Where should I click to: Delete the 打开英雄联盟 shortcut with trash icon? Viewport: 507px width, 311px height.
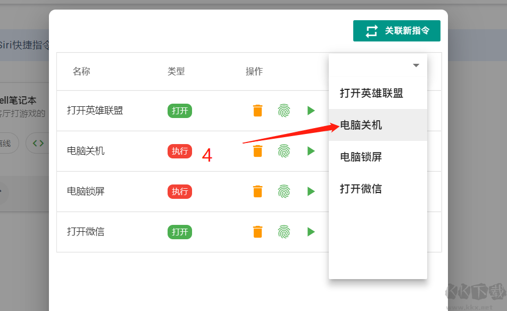pos(257,111)
